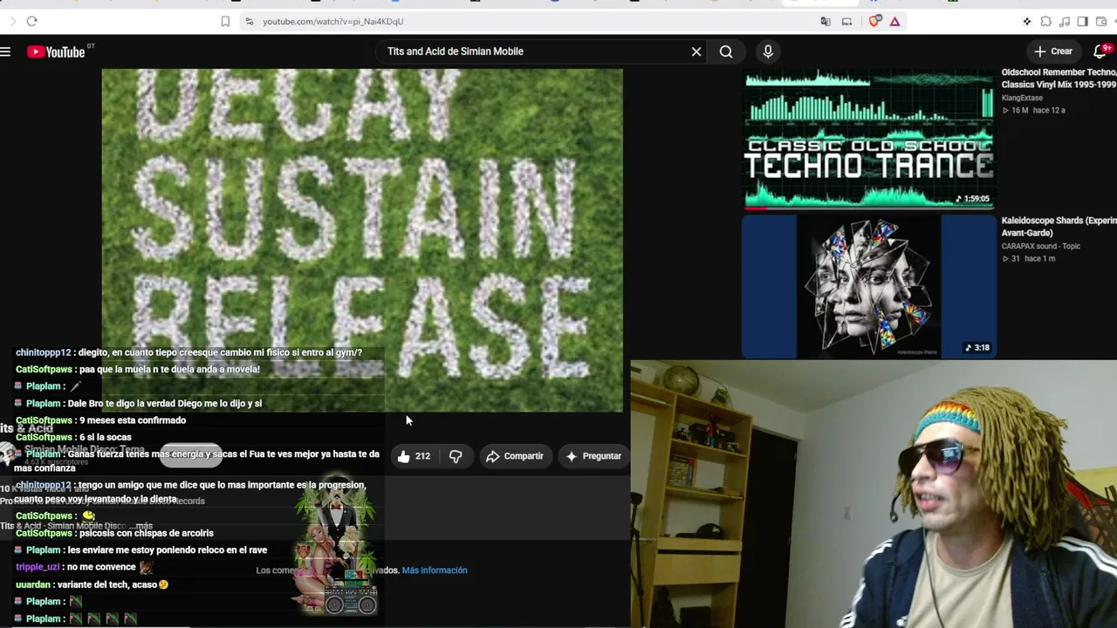Dislike the video with thumbs down
This screenshot has height=628, width=1117.
tap(456, 456)
